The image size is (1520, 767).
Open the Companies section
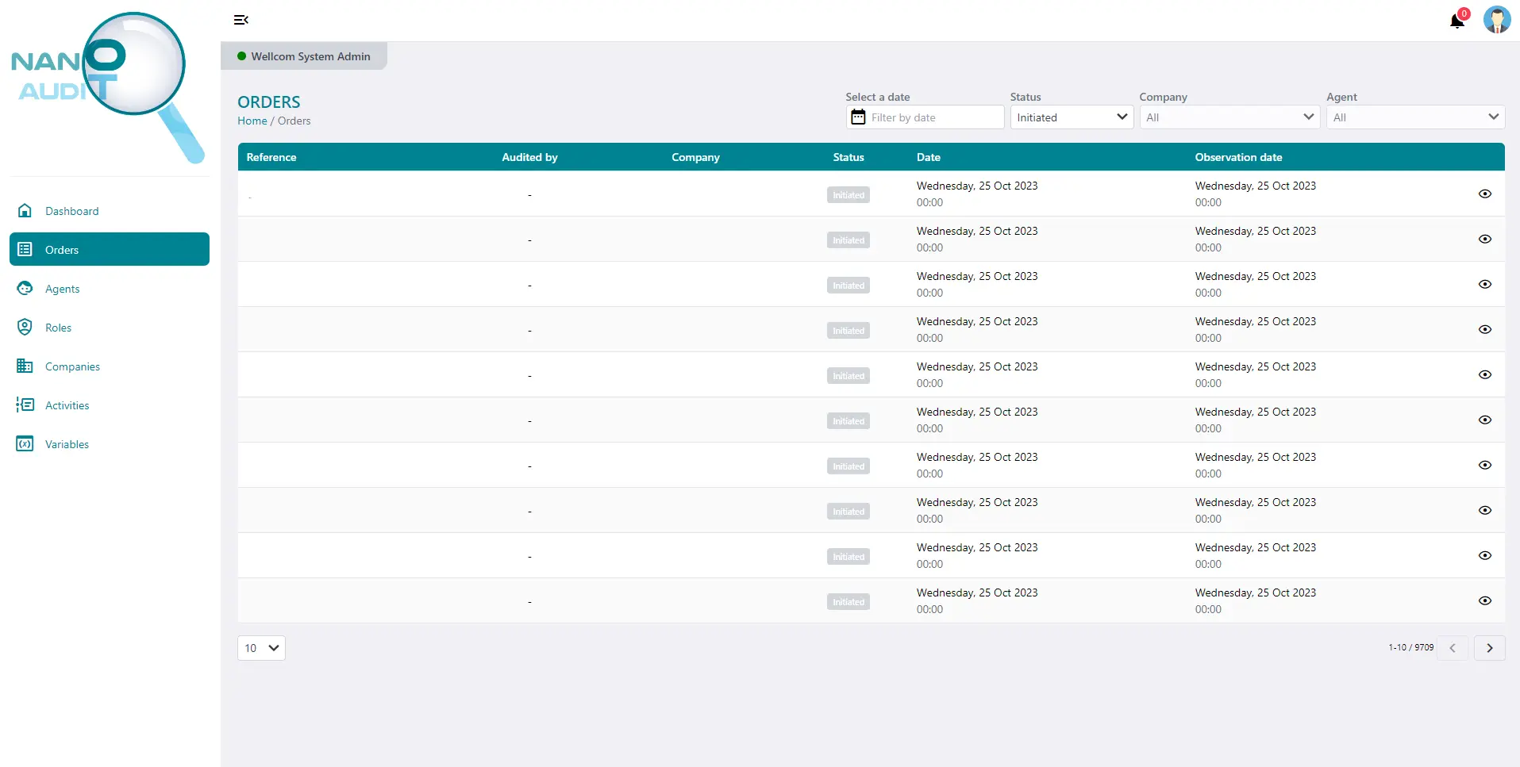[71, 366]
